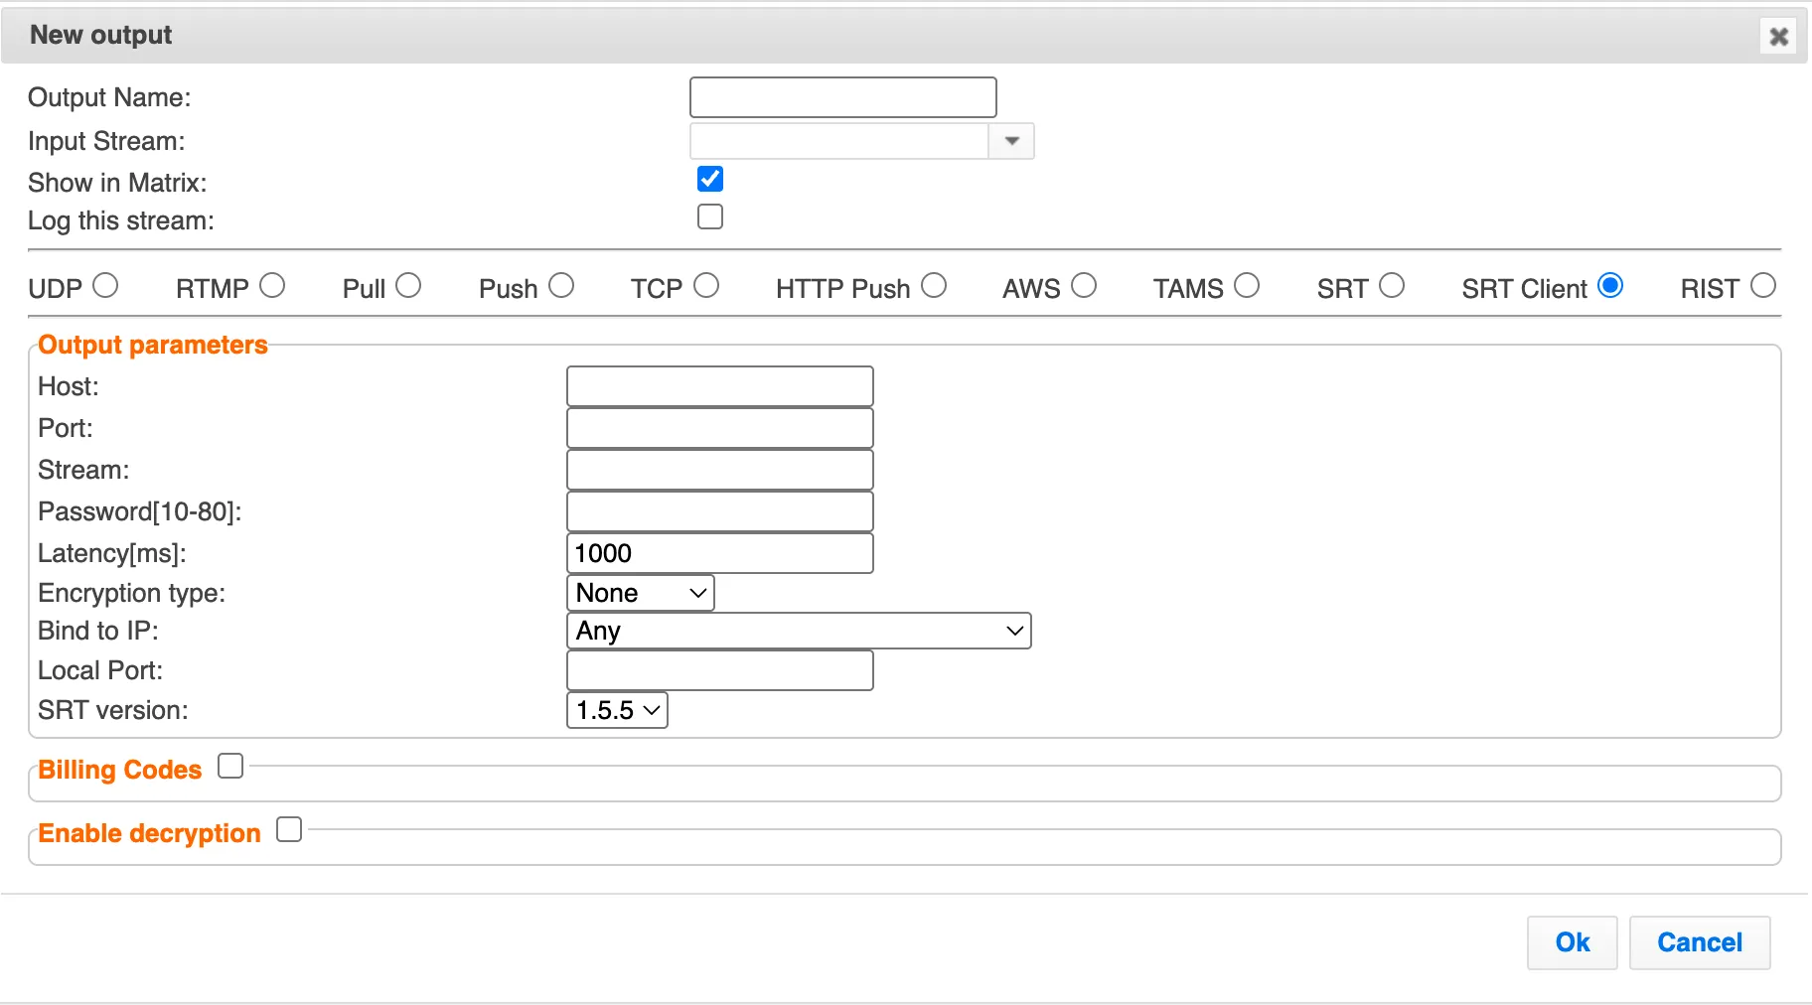Tick the Enable decryption checkbox
The width and height of the screenshot is (1812, 1005).
click(289, 829)
